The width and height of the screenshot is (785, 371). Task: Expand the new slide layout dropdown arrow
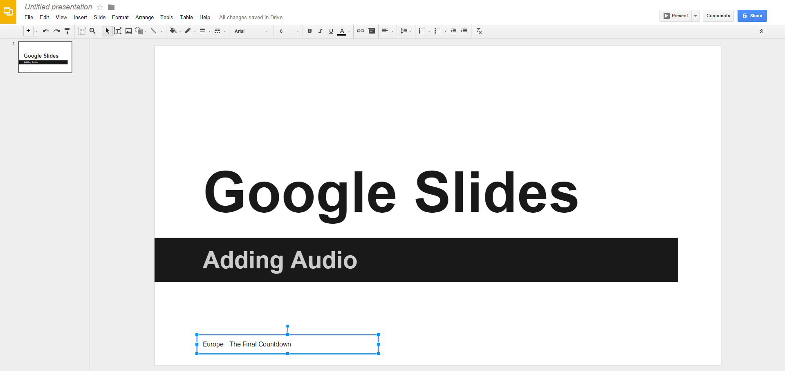point(36,31)
